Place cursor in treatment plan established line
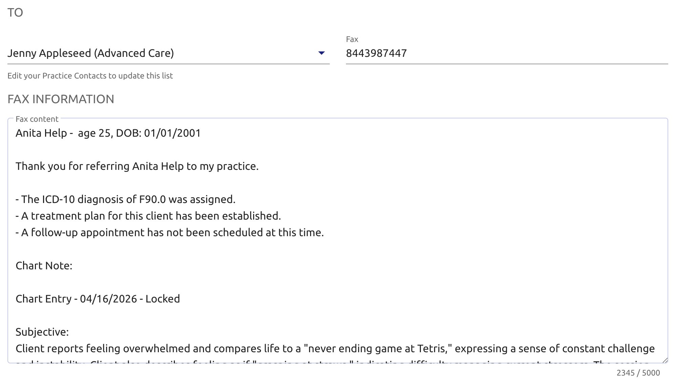675x383 pixels. point(148,216)
